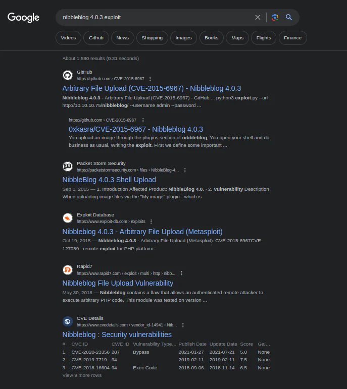Click the CVE-2018-16604 table cell
This screenshot has height=389, width=347.
point(90,368)
